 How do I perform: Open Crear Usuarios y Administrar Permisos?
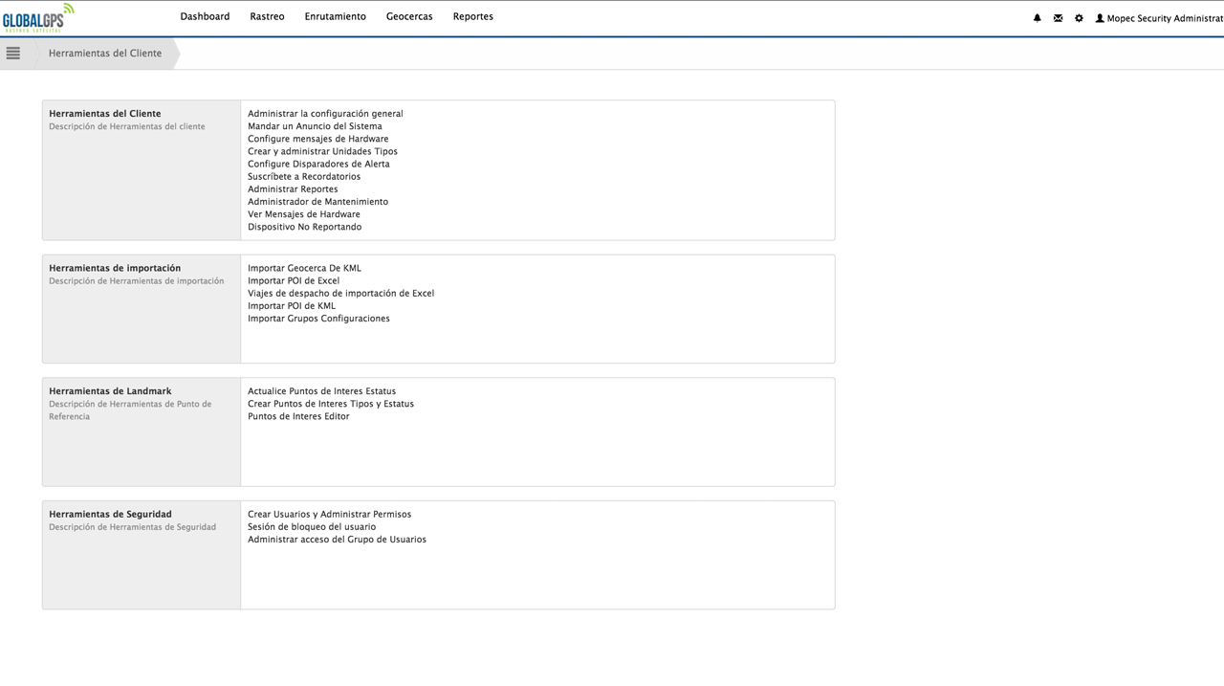tap(329, 514)
